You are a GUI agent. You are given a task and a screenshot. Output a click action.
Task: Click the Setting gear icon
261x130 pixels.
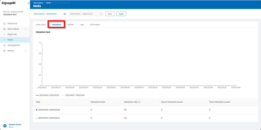(4, 51)
